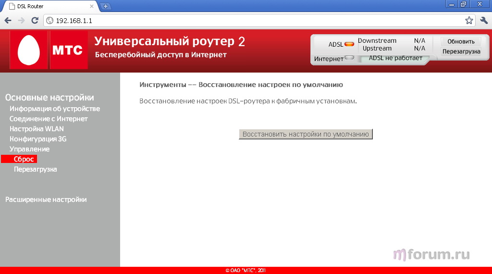Open Перезагрузка item in sidebar
This screenshot has width=492, height=274.
pos(35,169)
